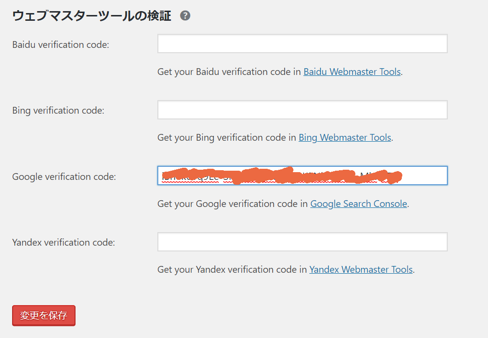Click the 'Bing verification code:' label
Viewport: 488px width, 338px height.
pos(58,111)
